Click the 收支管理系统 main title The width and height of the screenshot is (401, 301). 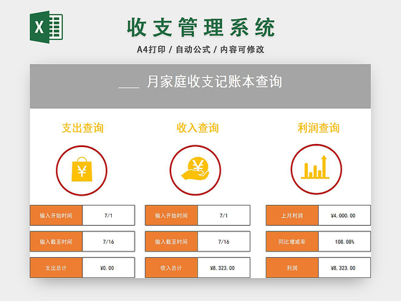(x=200, y=27)
